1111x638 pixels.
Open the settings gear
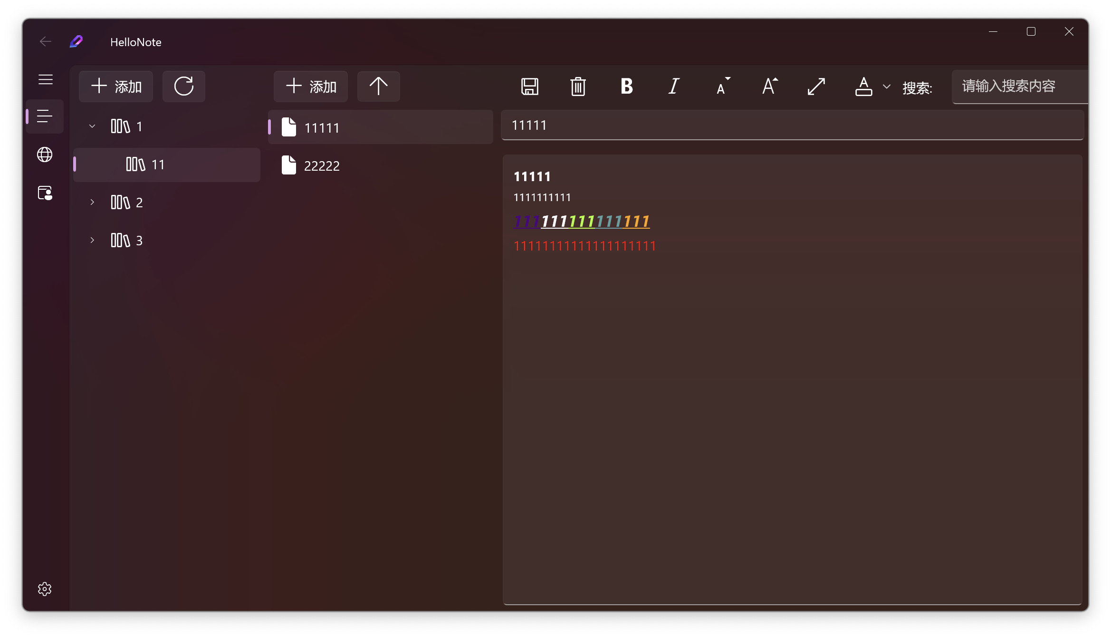coord(44,589)
